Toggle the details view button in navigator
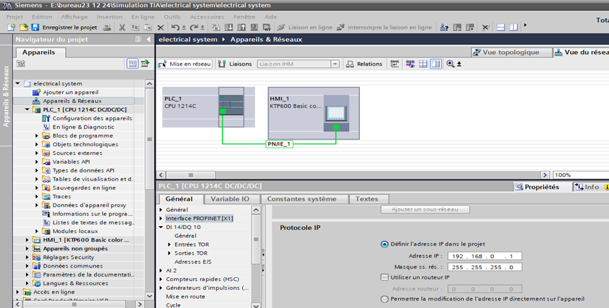 [132, 64]
